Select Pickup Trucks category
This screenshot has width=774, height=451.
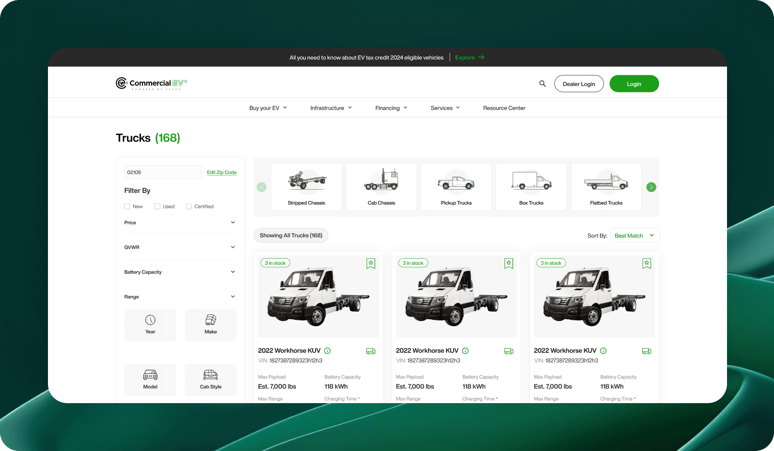click(457, 187)
